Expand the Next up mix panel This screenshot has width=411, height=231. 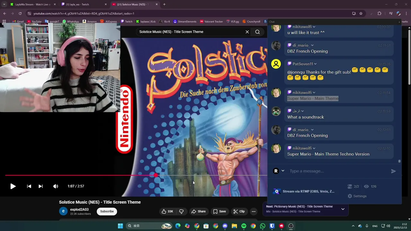[343, 209]
